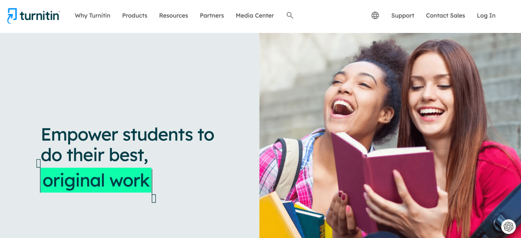521x238 pixels.
Task: Expand the Resources menu
Action: click(173, 16)
